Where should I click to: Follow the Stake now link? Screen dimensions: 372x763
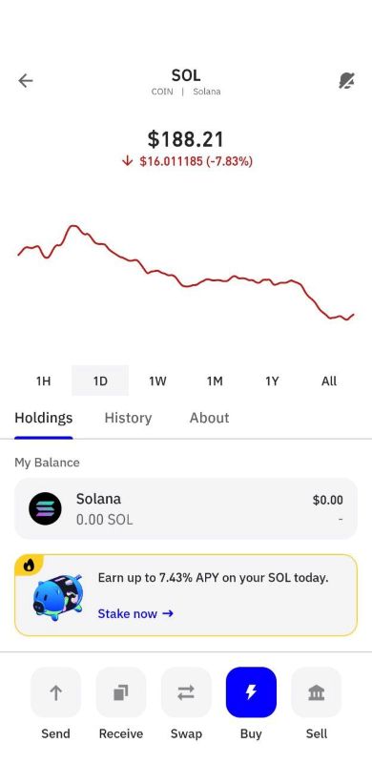[135, 613]
